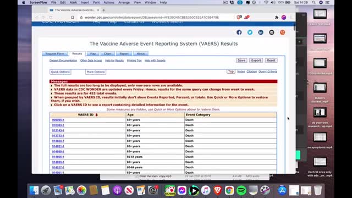Bookmark this page using the bookmark icon

[73, 17]
